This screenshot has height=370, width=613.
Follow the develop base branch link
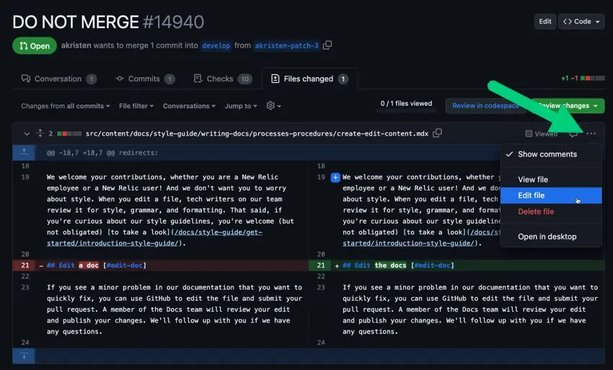pos(216,45)
